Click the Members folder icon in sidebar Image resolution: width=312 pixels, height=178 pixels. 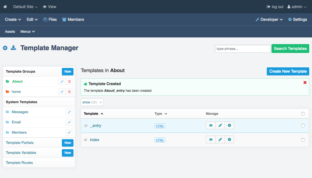7,133
